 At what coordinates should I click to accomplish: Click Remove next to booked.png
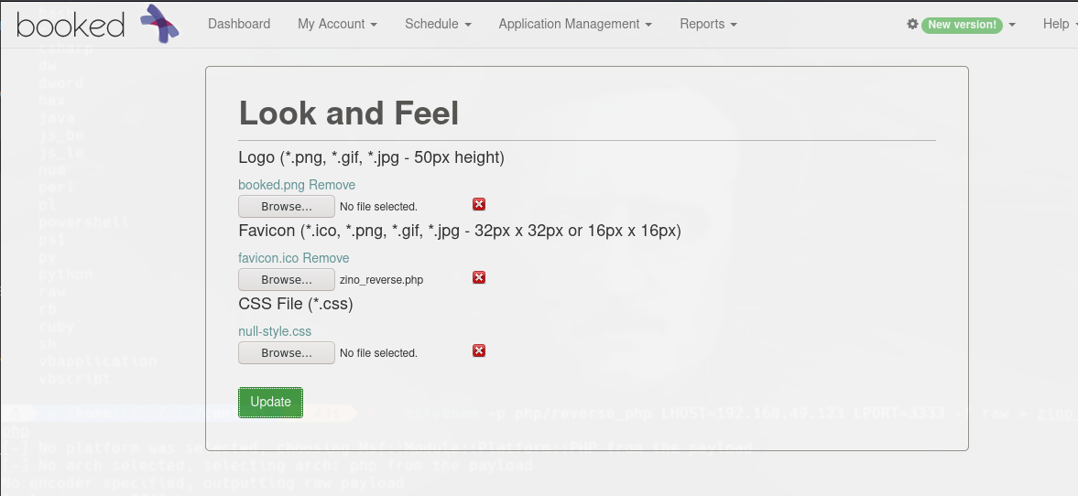tap(332, 185)
